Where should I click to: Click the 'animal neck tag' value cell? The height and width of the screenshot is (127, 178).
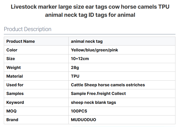(87, 41)
